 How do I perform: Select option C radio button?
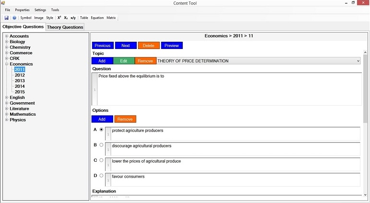pyautogui.click(x=101, y=160)
